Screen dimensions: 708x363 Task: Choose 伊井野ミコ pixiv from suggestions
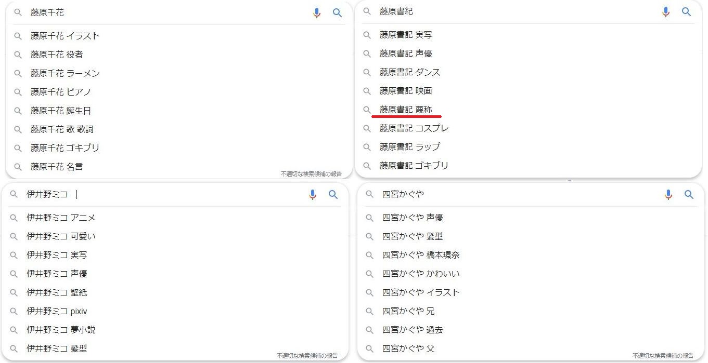57,311
